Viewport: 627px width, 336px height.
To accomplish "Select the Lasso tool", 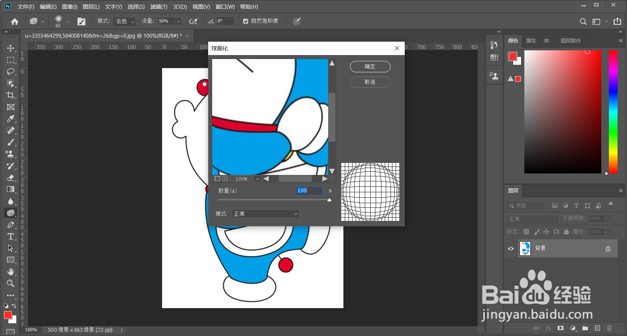I will point(11,72).
